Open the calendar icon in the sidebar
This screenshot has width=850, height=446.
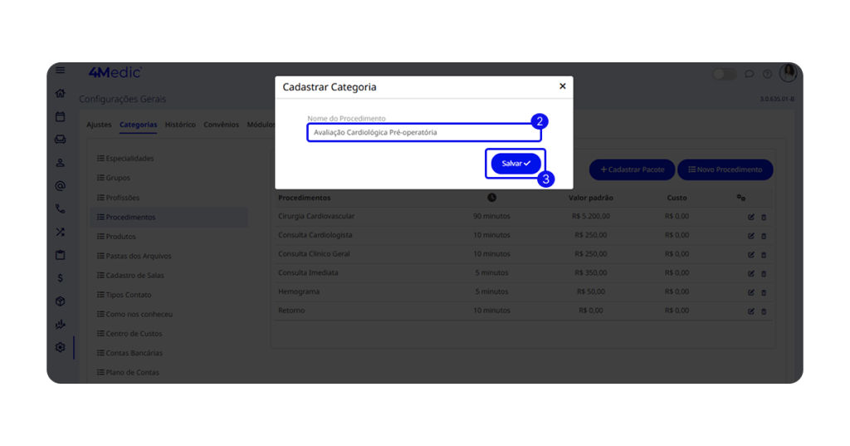click(x=61, y=117)
